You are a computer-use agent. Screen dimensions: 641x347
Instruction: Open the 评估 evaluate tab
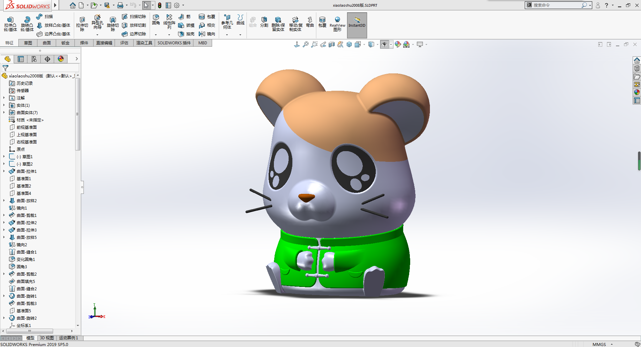point(124,43)
